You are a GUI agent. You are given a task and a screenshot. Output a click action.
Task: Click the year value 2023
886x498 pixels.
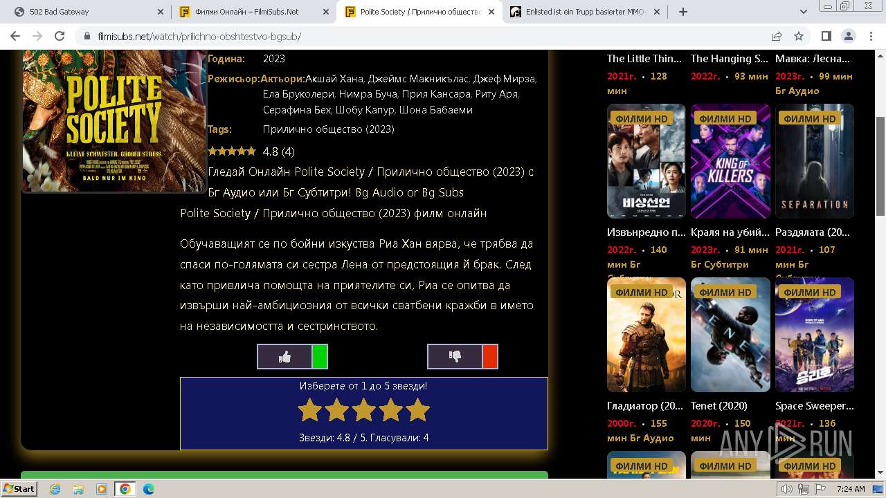[x=274, y=59]
